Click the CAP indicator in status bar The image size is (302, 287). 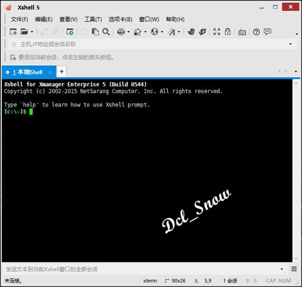click(271, 281)
